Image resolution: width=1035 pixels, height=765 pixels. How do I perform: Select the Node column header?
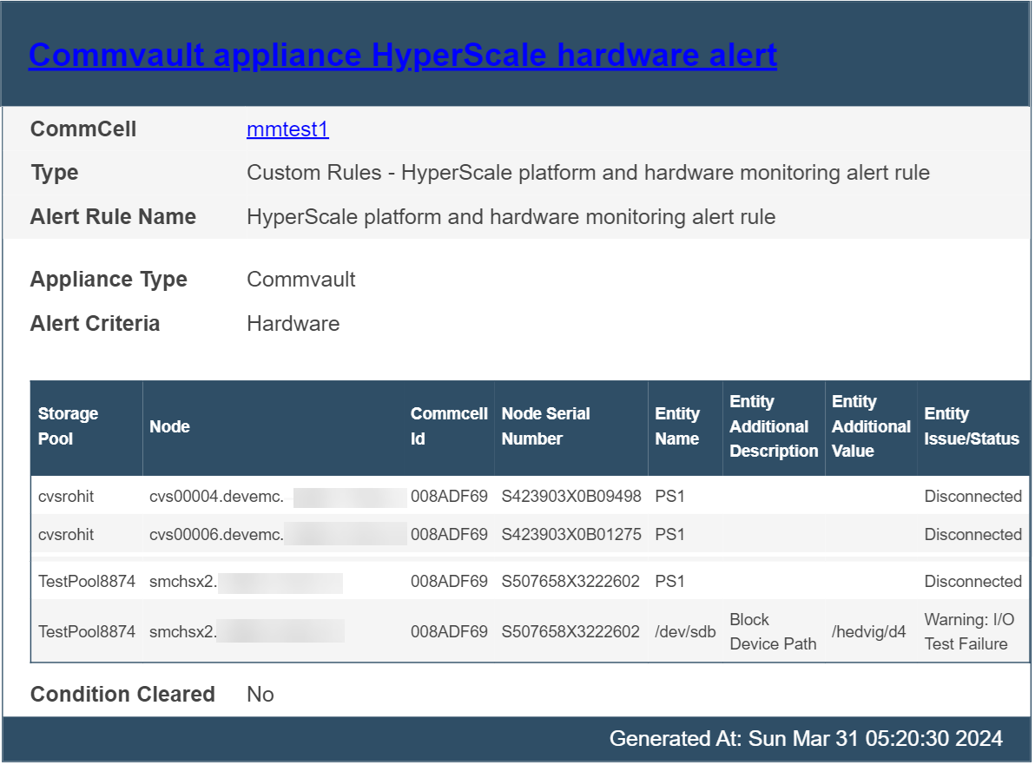pos(169,426)
